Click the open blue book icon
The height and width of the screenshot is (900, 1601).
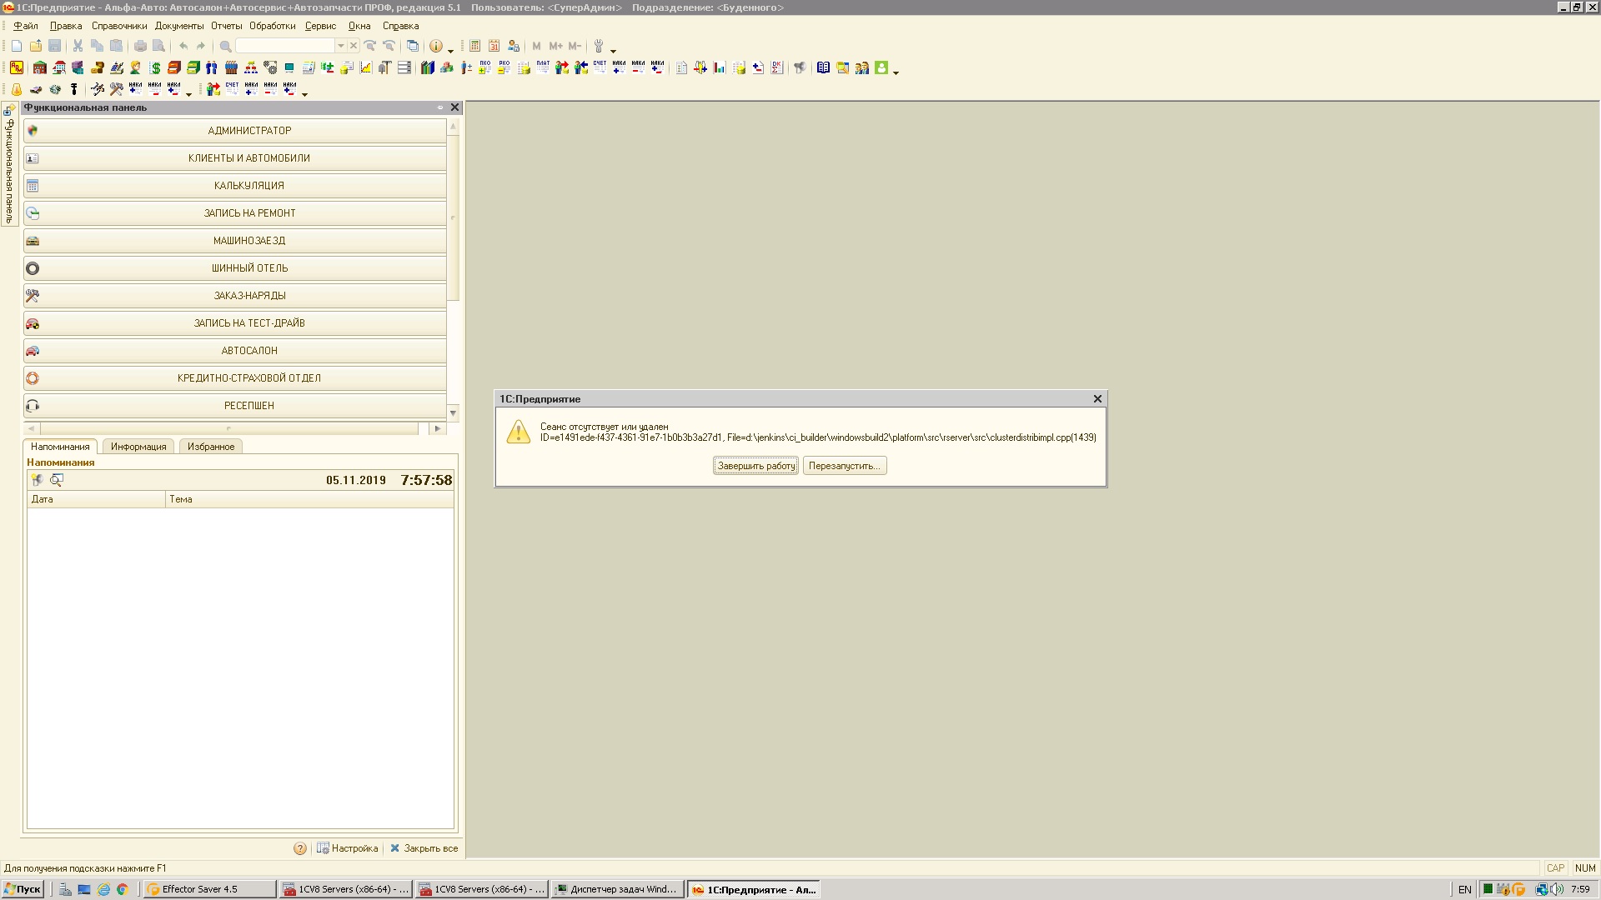tap(823, 67)
